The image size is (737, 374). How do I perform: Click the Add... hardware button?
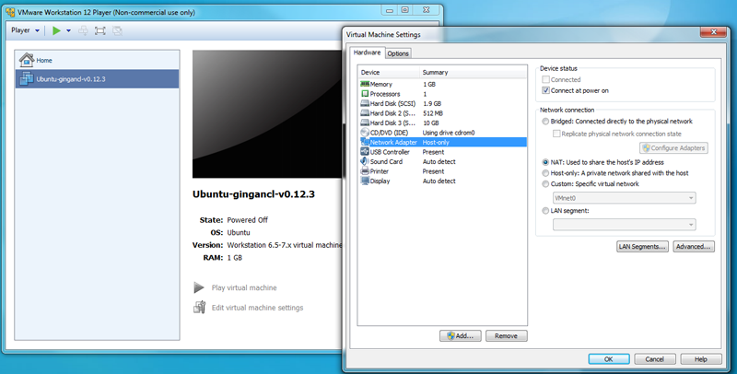[x=460, y=335]
